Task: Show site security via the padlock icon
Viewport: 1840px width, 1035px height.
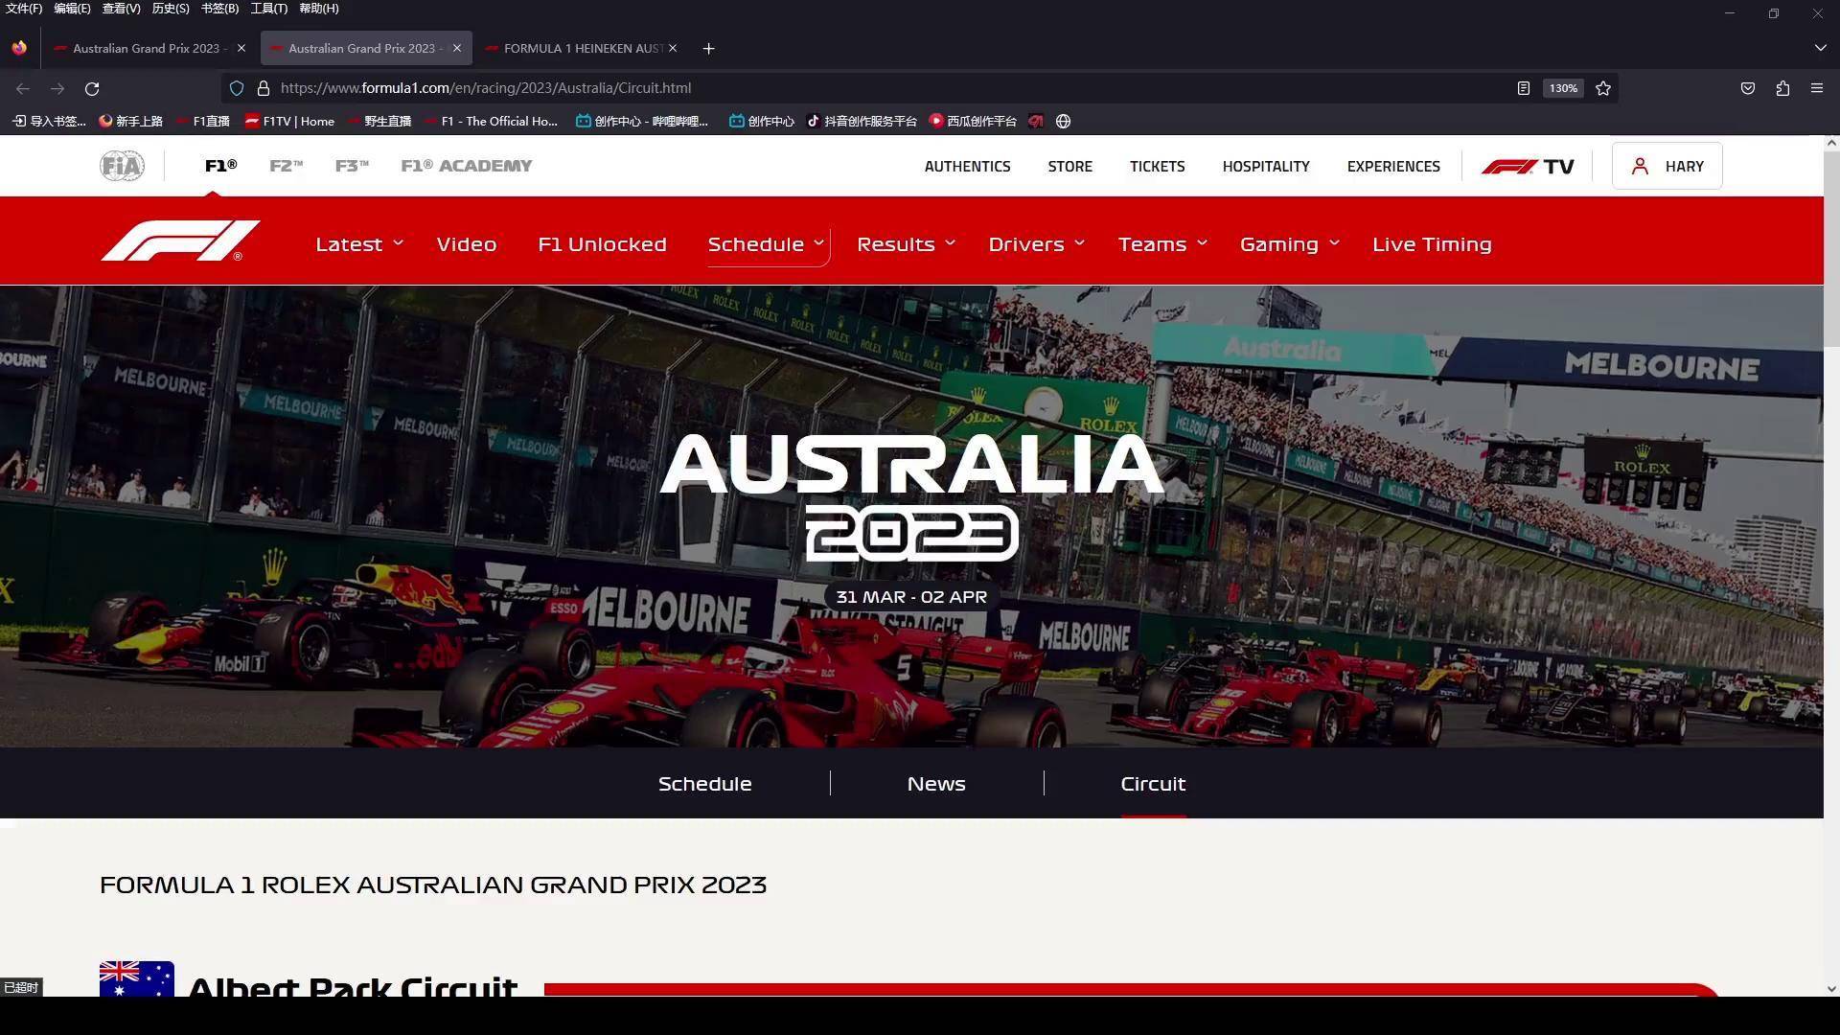Action: click(264, 88)
